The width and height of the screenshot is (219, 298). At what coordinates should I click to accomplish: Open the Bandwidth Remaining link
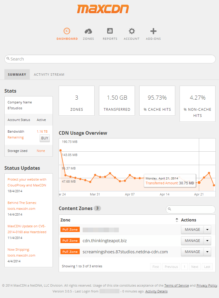(x=15, y=137)
